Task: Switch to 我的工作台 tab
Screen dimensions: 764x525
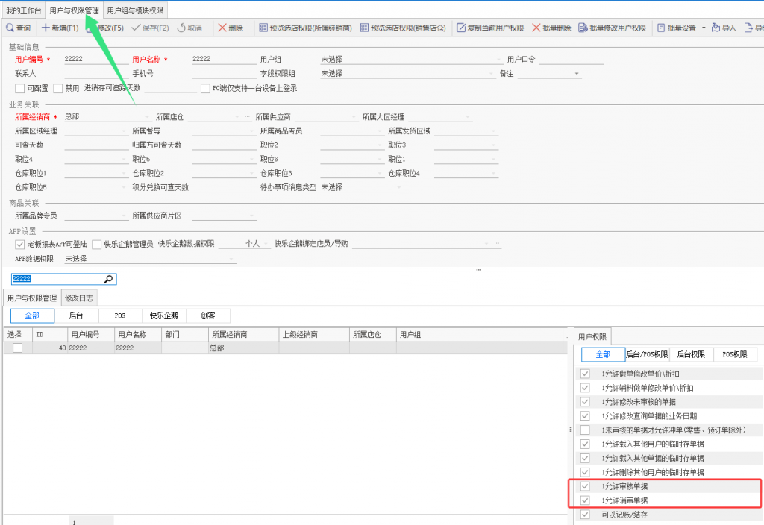Action: tap(23, 10)
